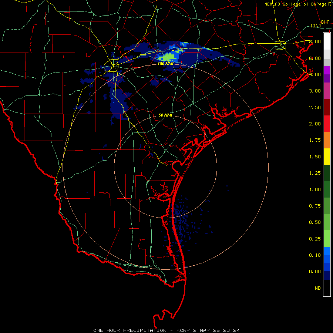Click the light green heavy rain patch

tap(168, 57)
